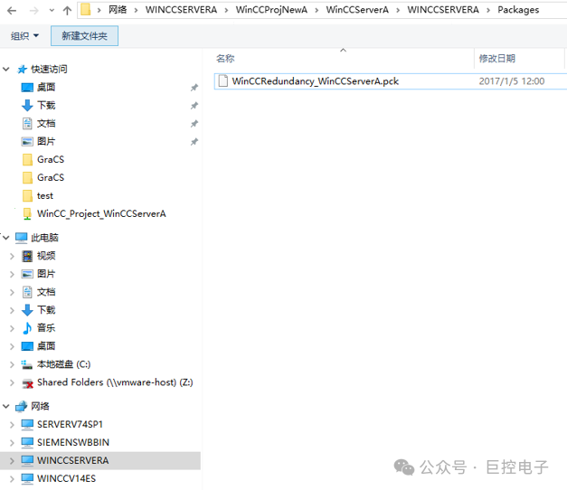Click the 桌面 icon under 此电脑
This screenshot has width=567, height=490.
pyautogui.click(x=27, y=346)
